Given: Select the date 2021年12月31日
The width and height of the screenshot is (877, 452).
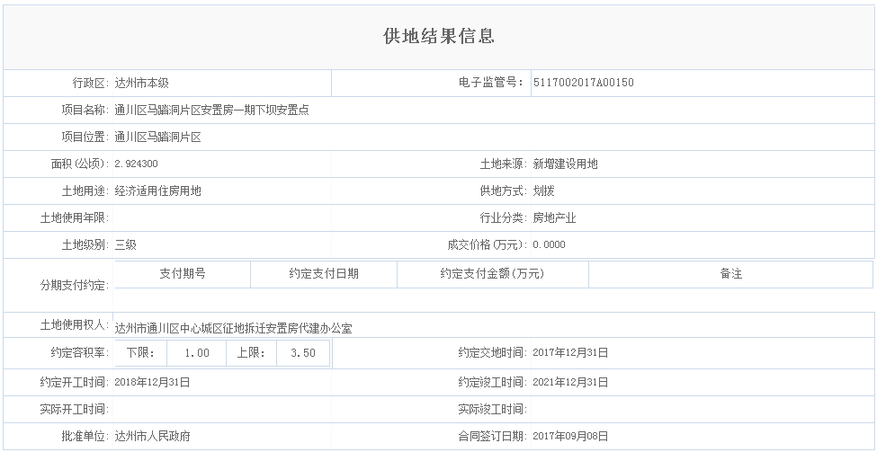Looking at the screenshot, I should pos(570,382).
